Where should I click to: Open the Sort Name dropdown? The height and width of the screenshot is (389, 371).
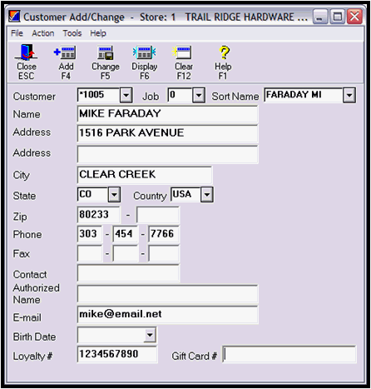[x=349, y=95]
